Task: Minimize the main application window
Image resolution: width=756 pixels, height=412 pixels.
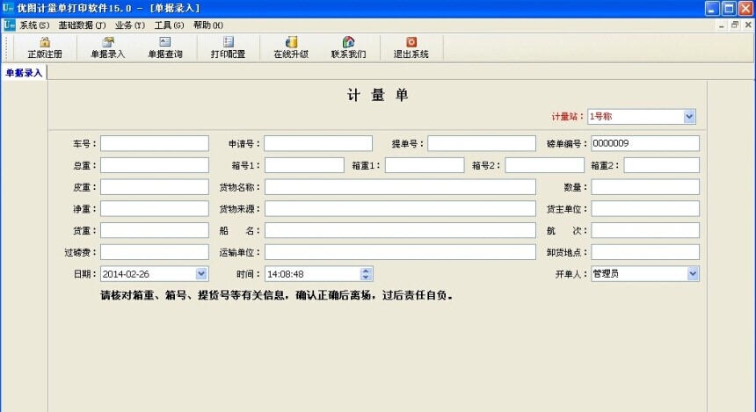Action: pyautogui.click(x=712, y=8)
